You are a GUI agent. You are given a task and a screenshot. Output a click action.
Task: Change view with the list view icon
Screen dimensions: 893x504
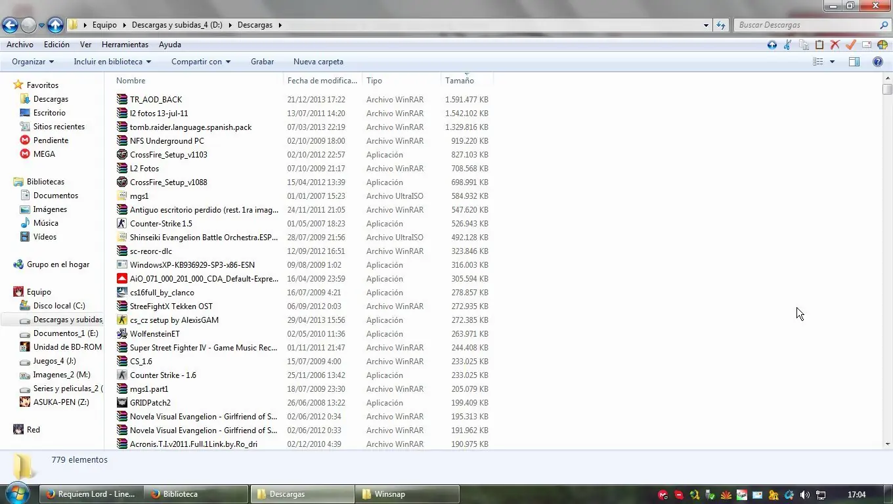point(818,62)
